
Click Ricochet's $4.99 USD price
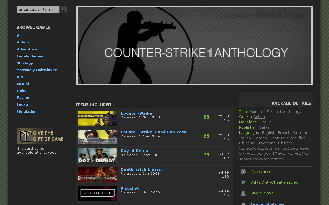[224, 193]
